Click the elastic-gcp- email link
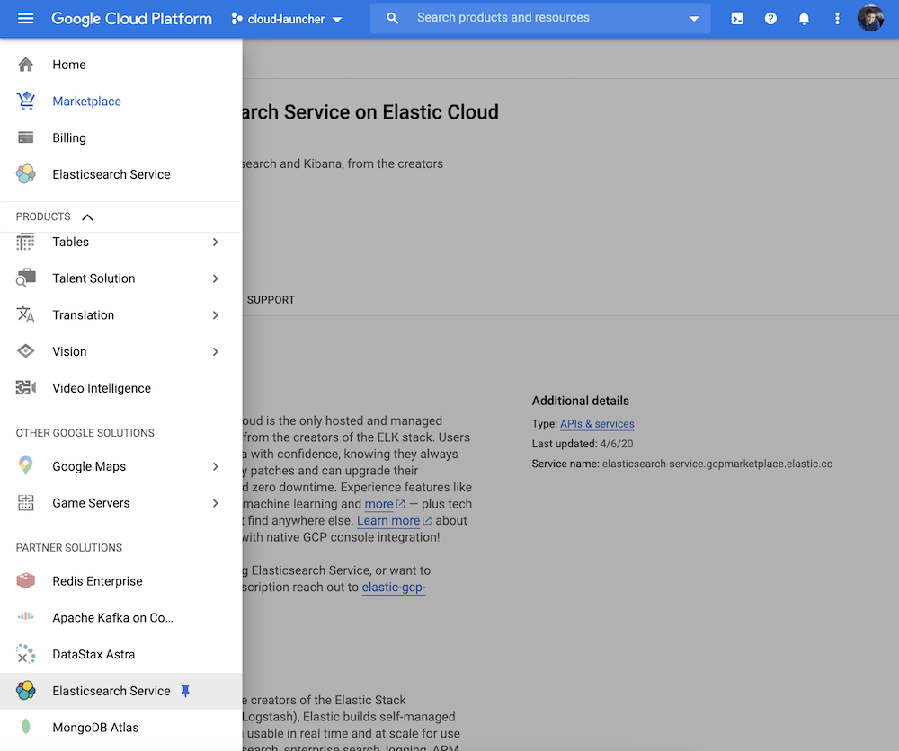Image resolution: width=899 pixels, height=751 pixels. (394, 588)
